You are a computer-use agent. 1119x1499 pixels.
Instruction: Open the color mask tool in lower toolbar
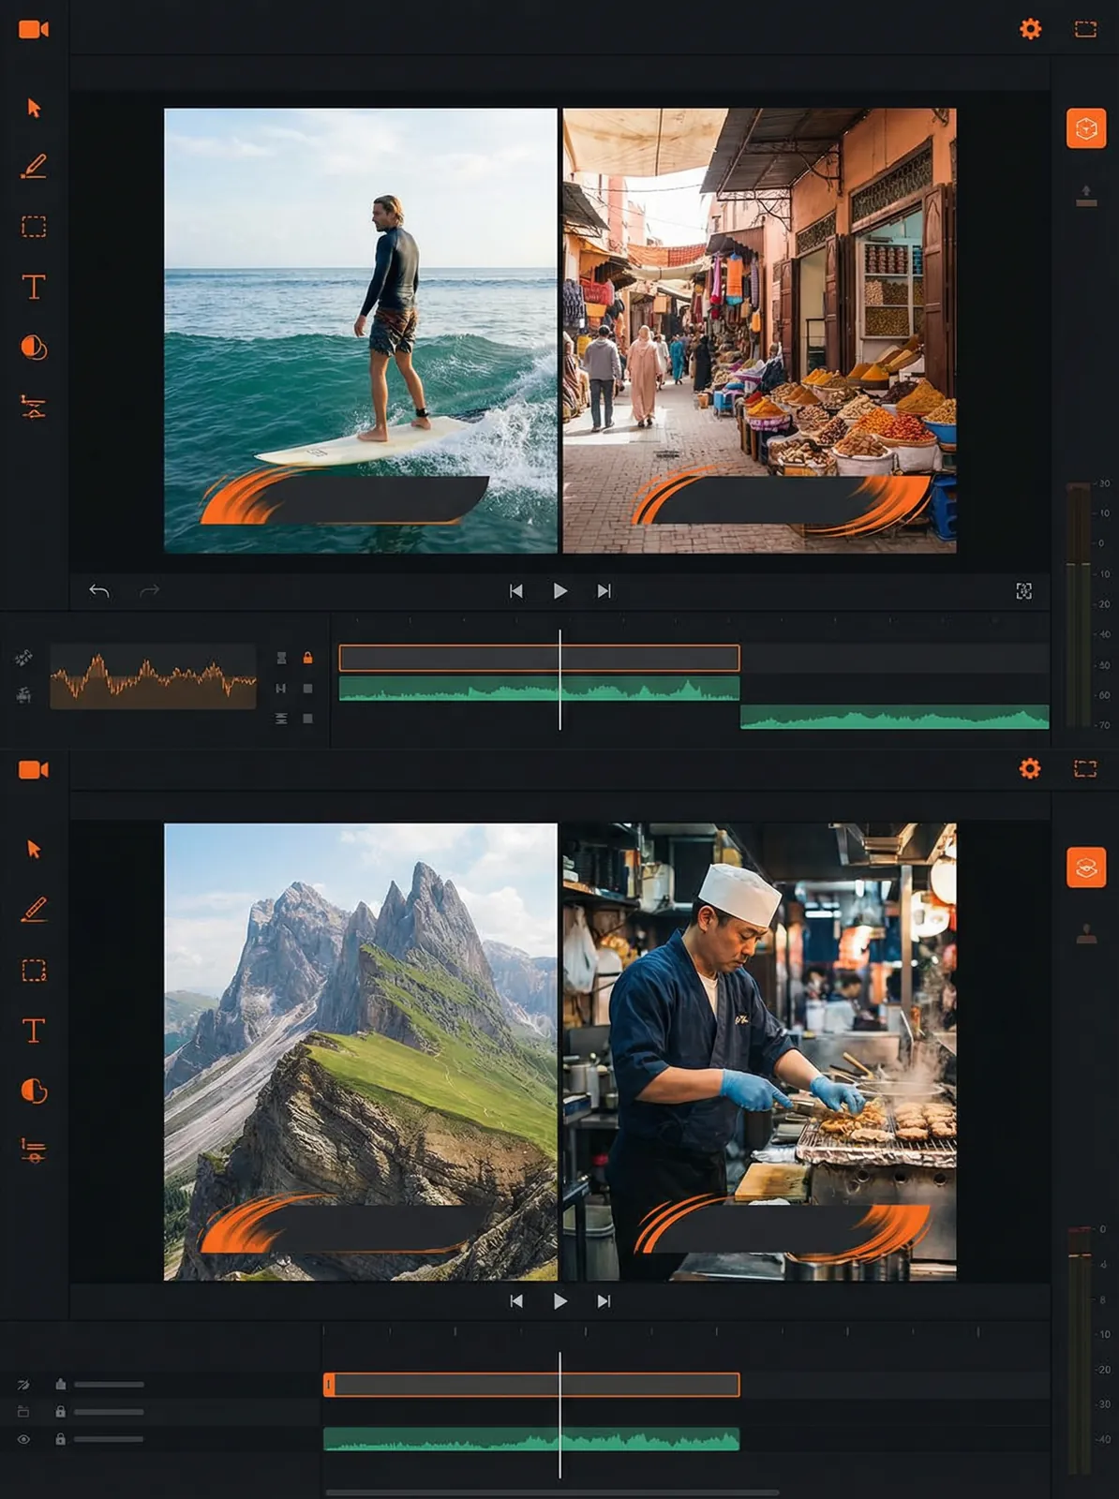tap(34, 1091)
